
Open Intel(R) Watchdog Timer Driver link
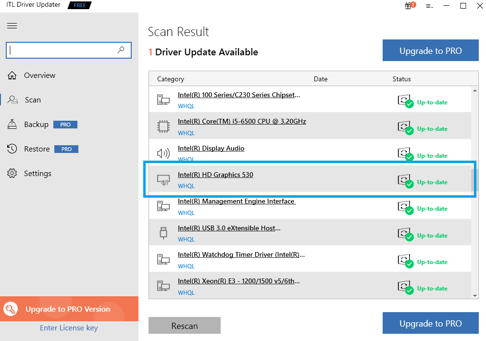tap(241, 254)
